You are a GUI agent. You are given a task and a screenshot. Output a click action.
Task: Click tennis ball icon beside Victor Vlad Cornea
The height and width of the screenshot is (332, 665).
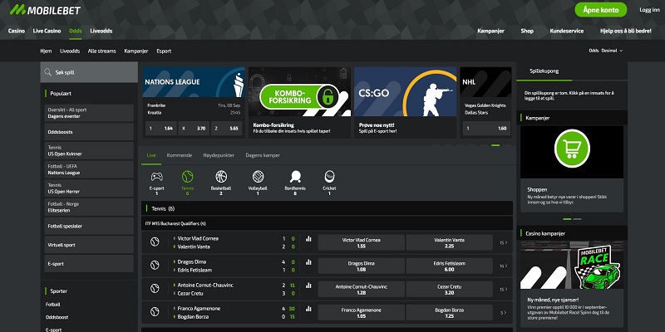[155, 242]
